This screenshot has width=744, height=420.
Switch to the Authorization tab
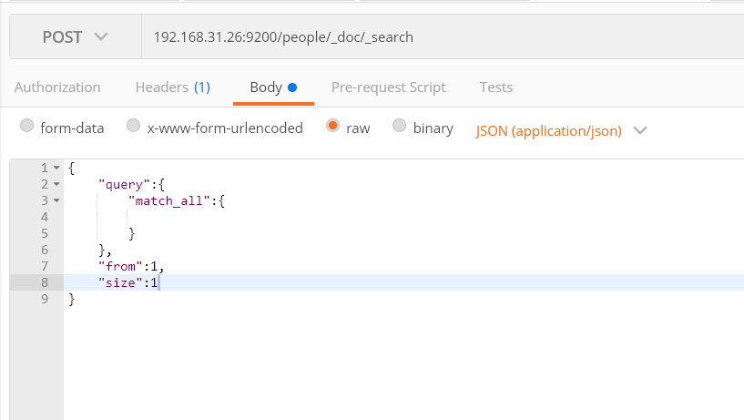pos(57,87)
